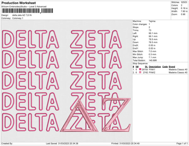Click the Total Bobbin value '145.68ft'
Image resolution: width=189 pixels, height=146 pixels.
[x=152, y=60]
